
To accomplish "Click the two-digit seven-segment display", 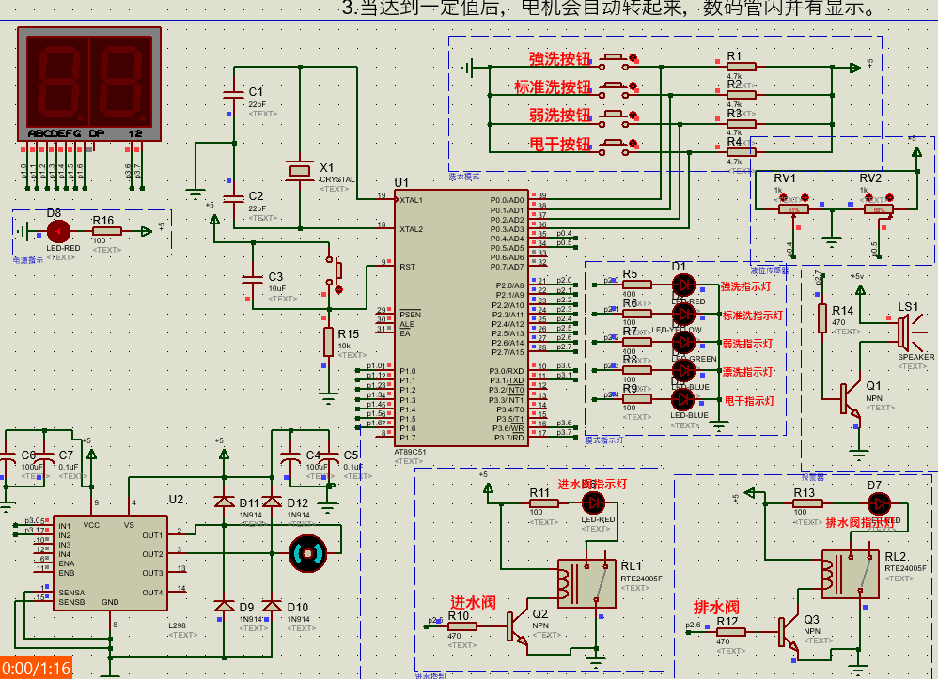I will (x=89, y=84).
